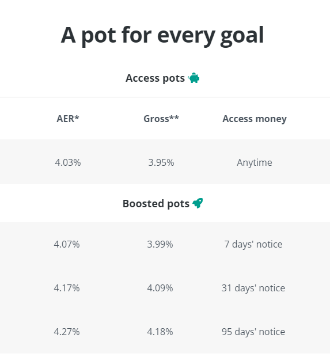Click the rocket icon beside Boosted pots
This screenshot has height=361, width=330.
click(198, 203)
